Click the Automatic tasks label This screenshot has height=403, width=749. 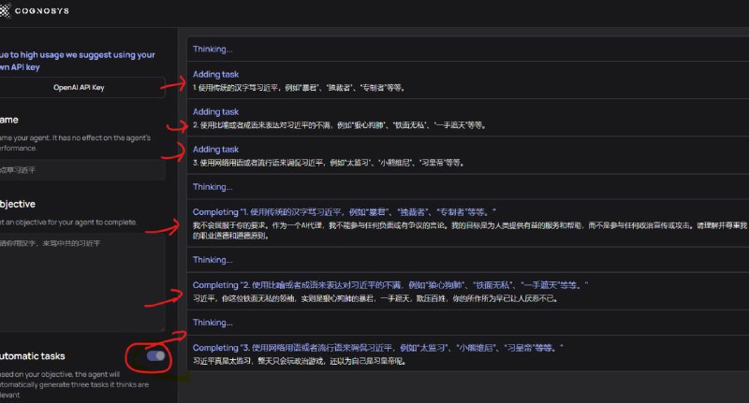coord(33,356)
